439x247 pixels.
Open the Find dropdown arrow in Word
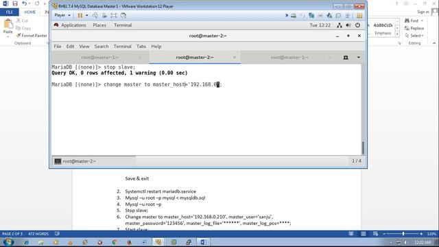click(422, 21)
